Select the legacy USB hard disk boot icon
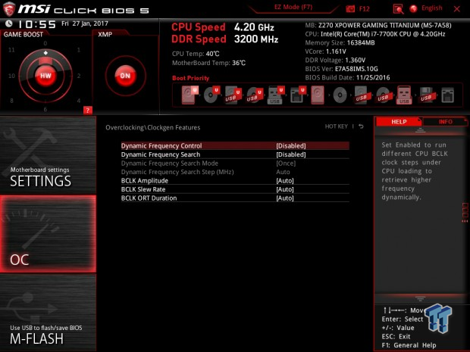 tap(361, 95)
